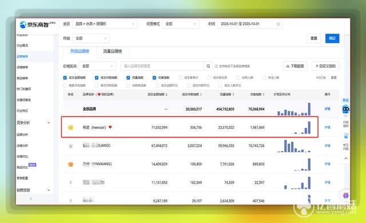Open 品牌榜单 in sidebar
This screenshot has height=223, width=366.
click(x=22, y=56)
